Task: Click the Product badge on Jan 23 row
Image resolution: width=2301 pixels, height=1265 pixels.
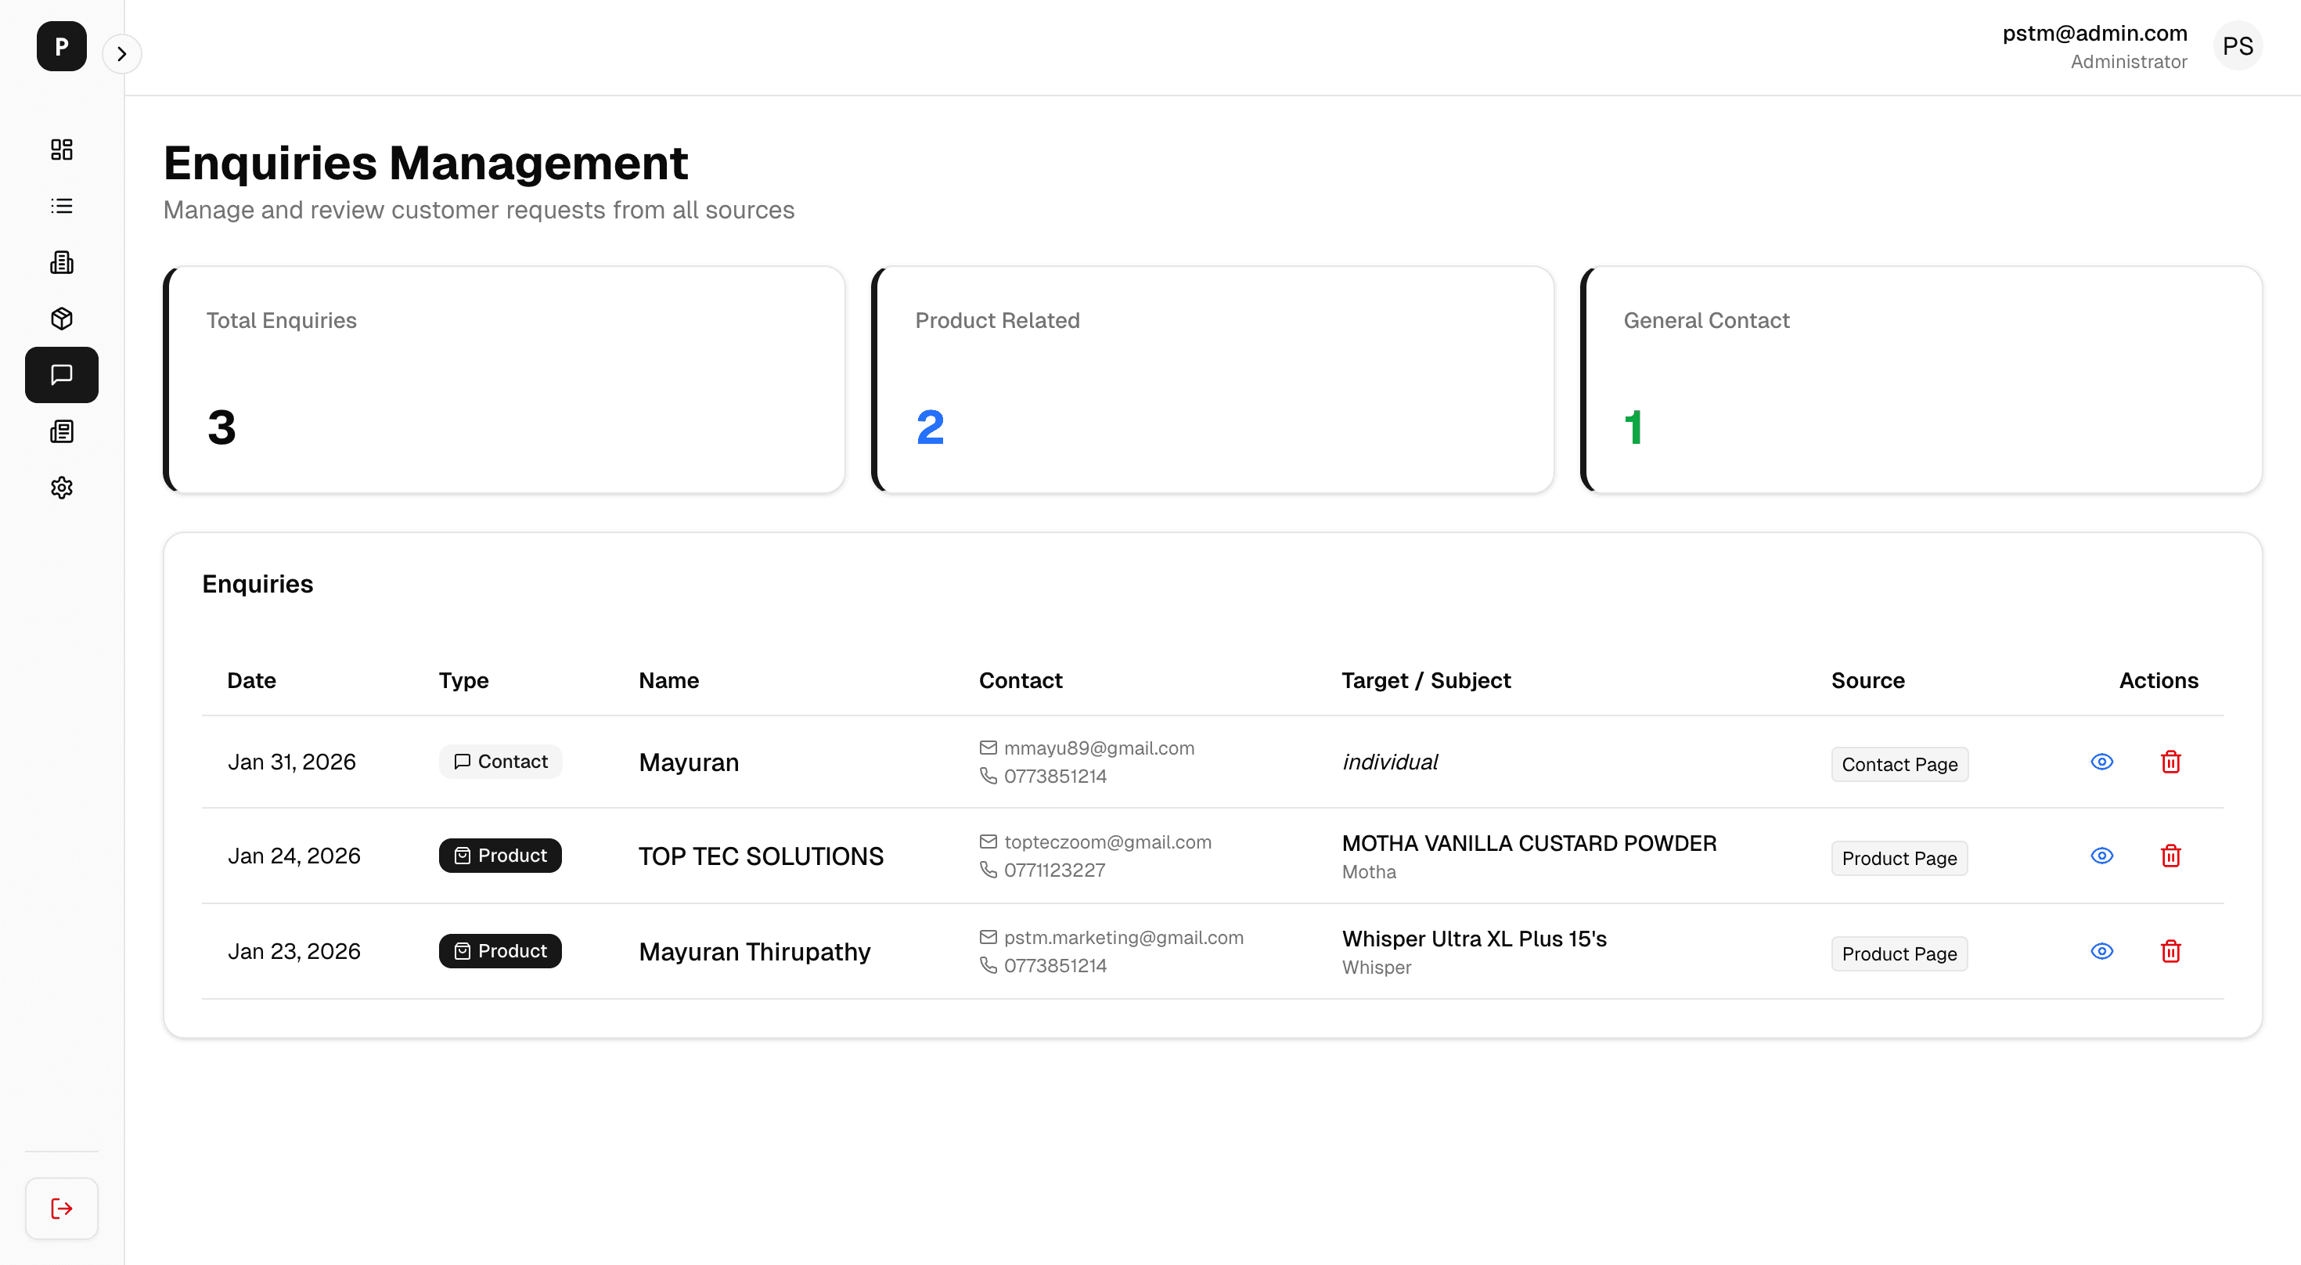Action: click(x=500, y=951)
